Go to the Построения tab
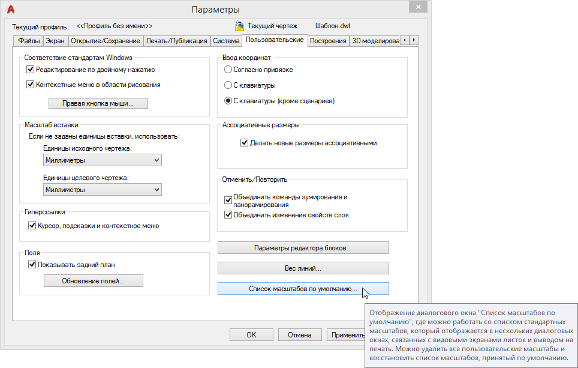 [328, 41]
